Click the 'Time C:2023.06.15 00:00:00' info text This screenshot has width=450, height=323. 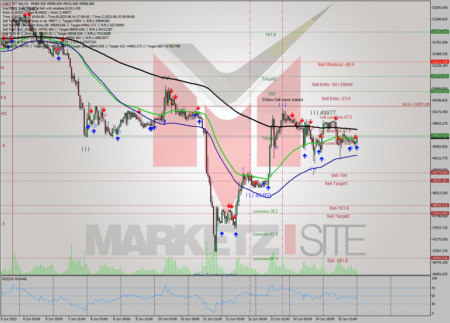coord(114,17)
